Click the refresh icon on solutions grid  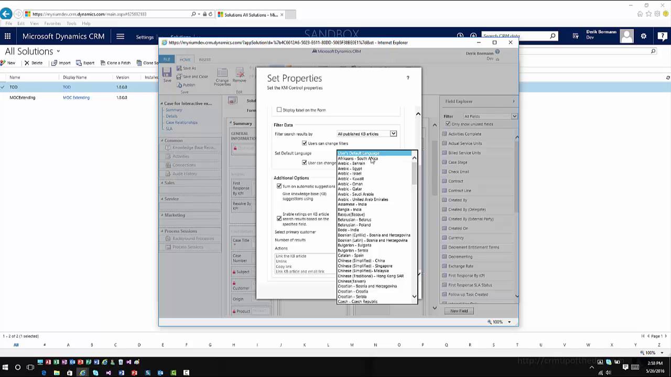pos(668,77)
